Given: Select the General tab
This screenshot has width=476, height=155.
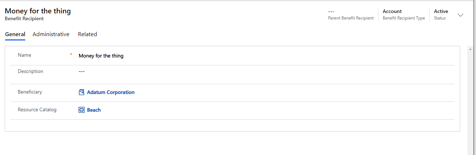Looking at the screenshot, I should tap(15, 34).
